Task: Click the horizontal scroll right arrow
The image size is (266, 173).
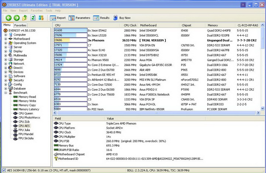Action: pyautogui.click(x=258, y=113)
